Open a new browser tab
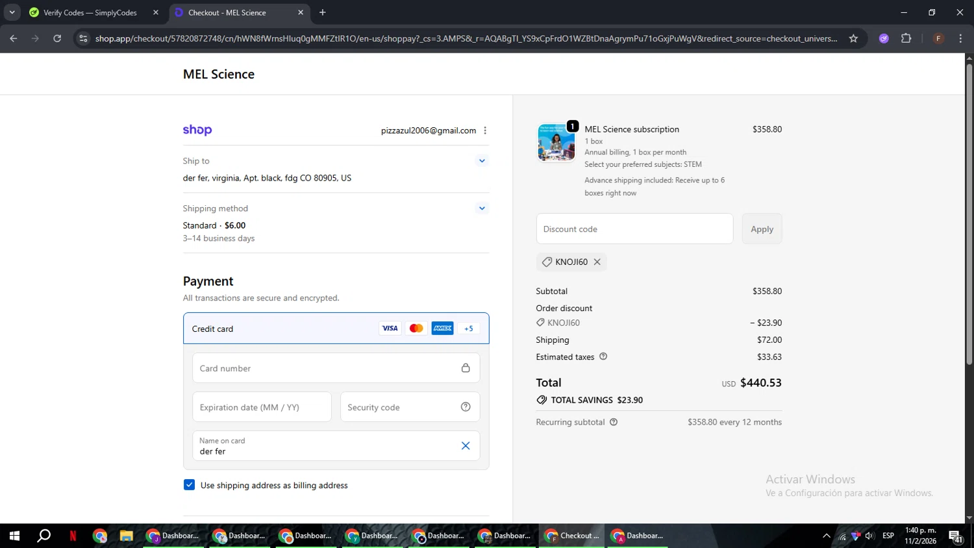 pos(323,12)
